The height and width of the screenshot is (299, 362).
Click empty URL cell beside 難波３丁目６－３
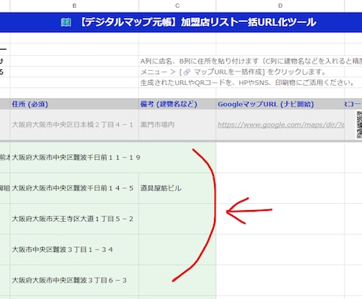(280, 280)
